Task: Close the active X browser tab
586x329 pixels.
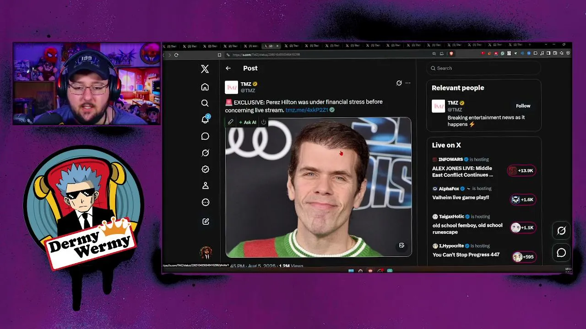Action: click(277, 46)
